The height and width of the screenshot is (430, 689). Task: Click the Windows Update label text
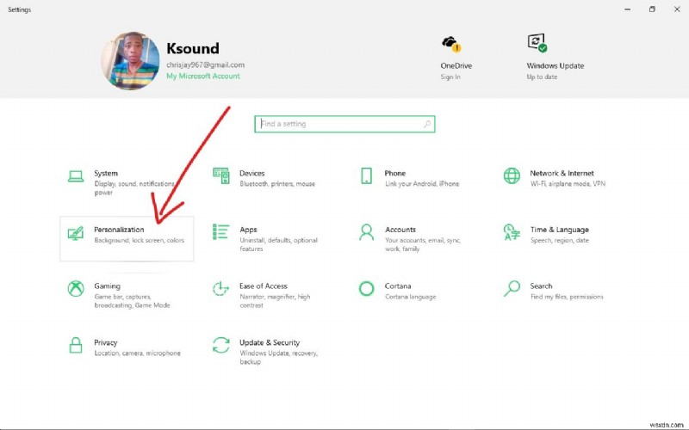pos(556,66)
